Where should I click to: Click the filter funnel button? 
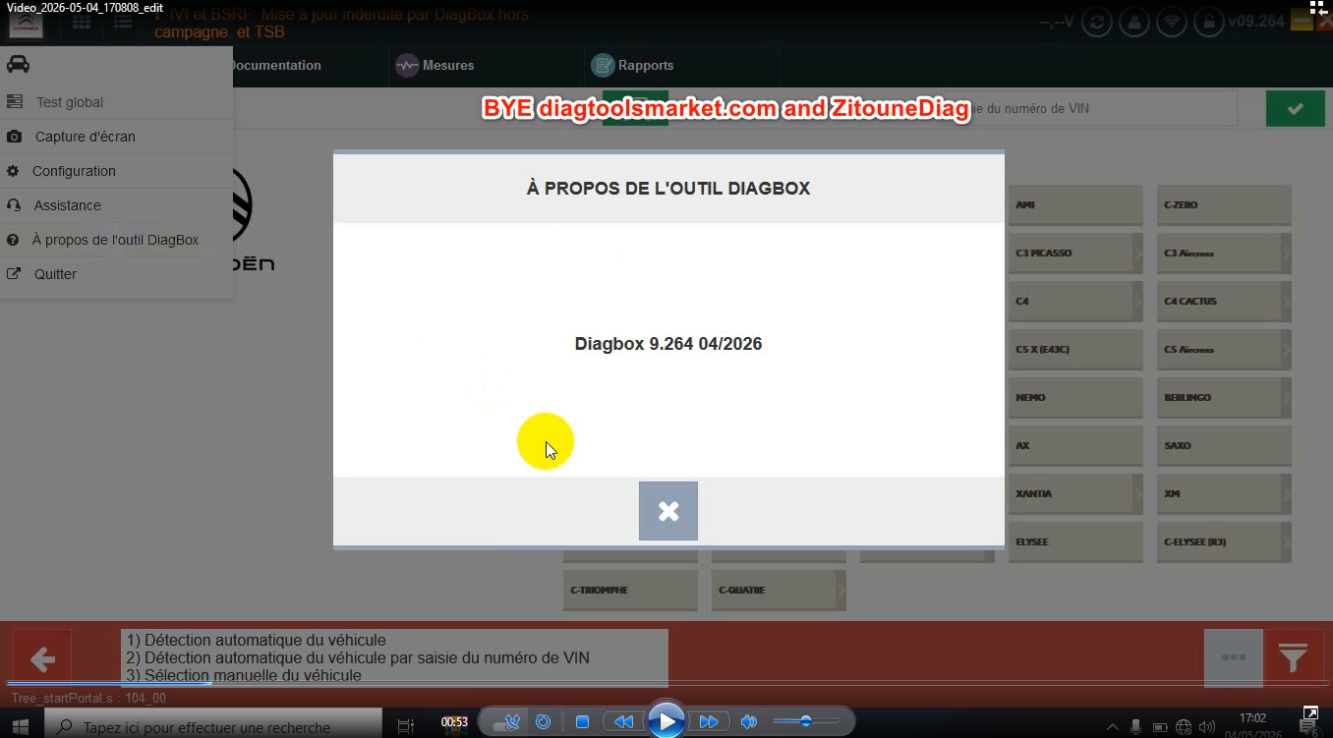tap(1294, 658)
